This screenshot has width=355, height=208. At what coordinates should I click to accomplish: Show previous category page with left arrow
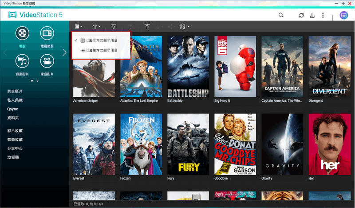point(5,52)
